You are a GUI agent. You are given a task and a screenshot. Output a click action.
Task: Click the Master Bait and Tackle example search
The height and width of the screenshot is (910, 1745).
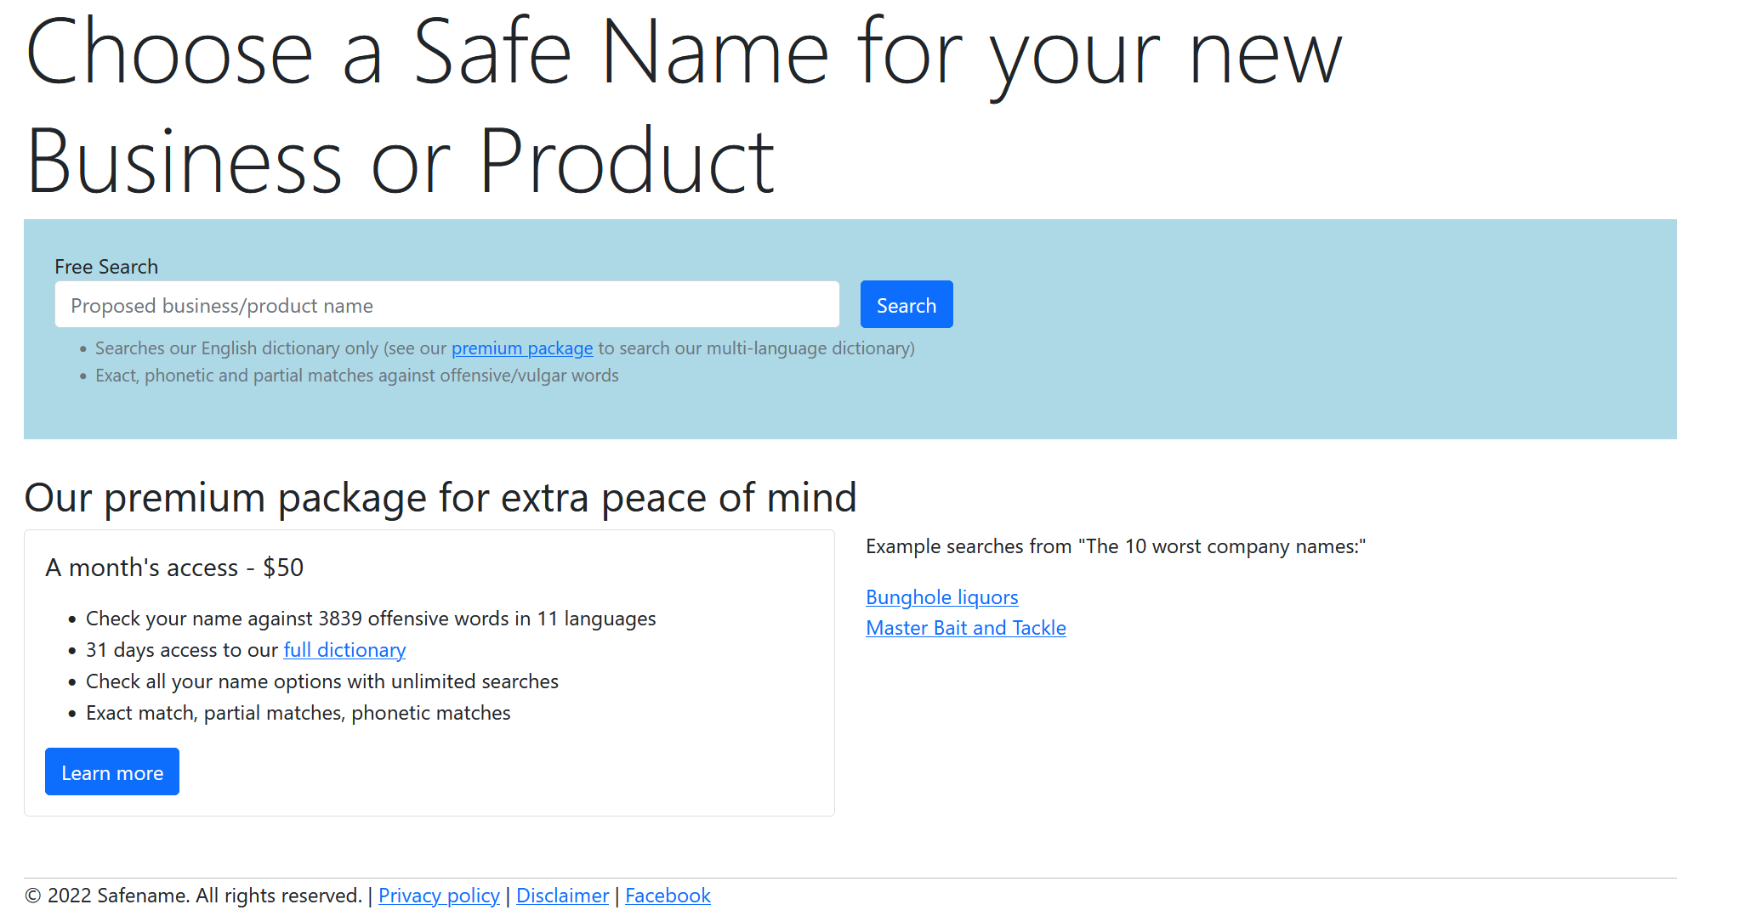(x=965, y=628)
